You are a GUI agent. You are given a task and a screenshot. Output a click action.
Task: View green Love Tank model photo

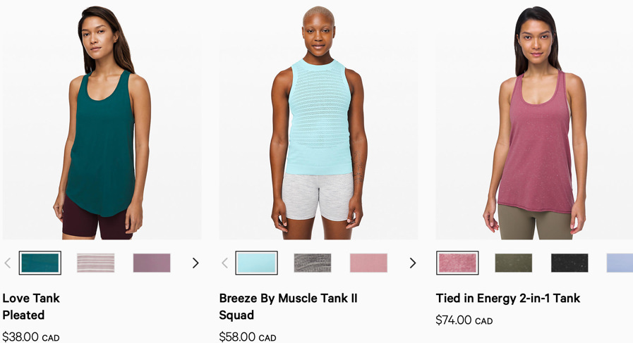click(102, 120)
